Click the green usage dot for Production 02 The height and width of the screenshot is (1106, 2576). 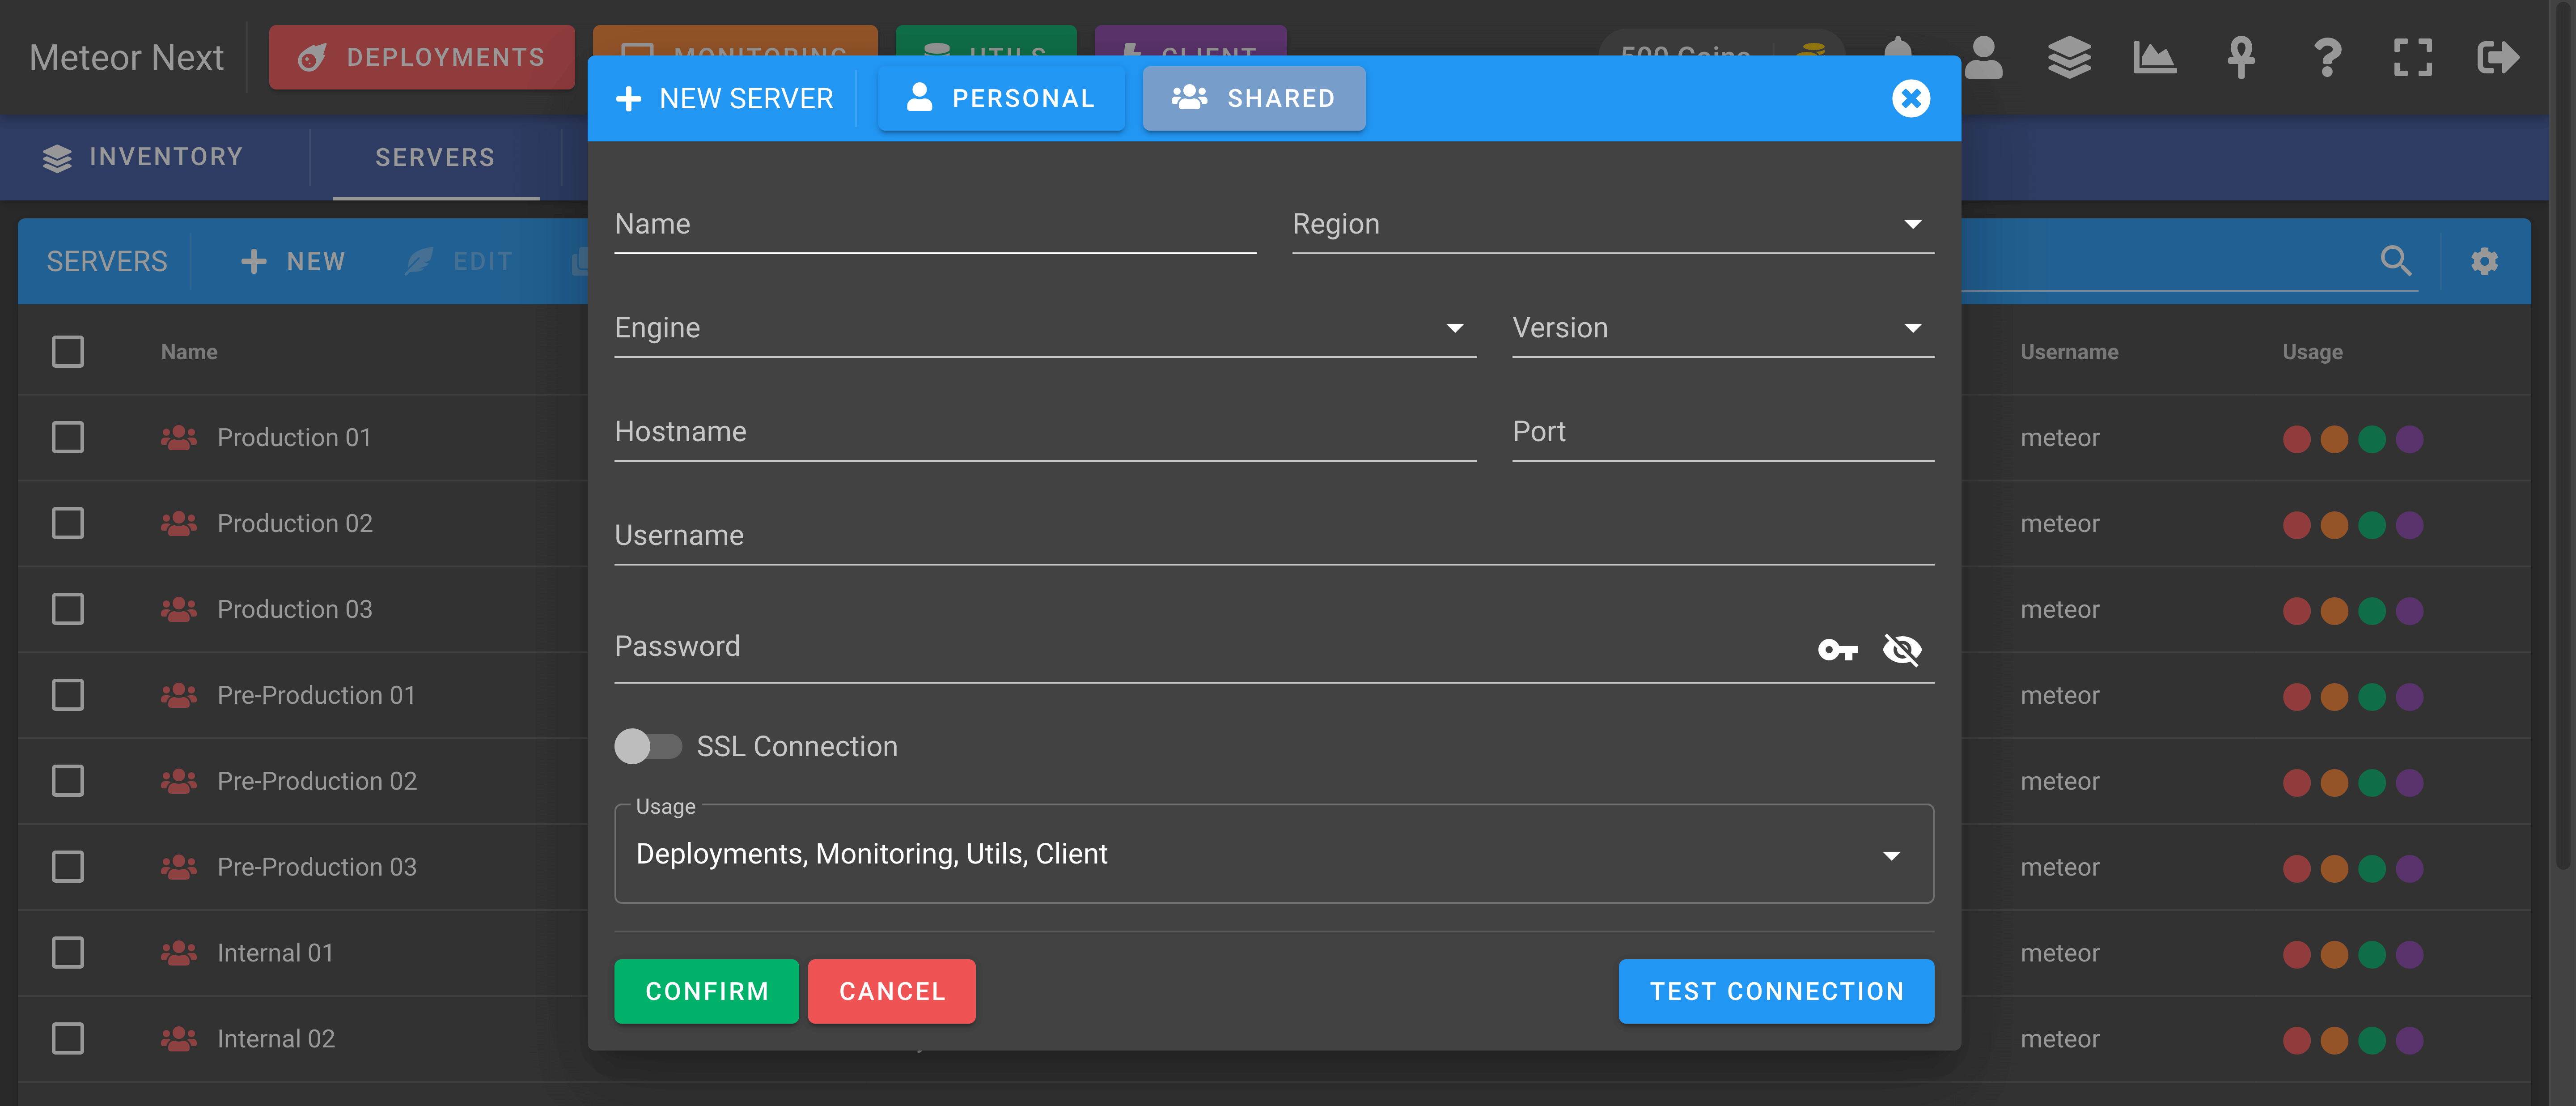tap(2371, 525)
